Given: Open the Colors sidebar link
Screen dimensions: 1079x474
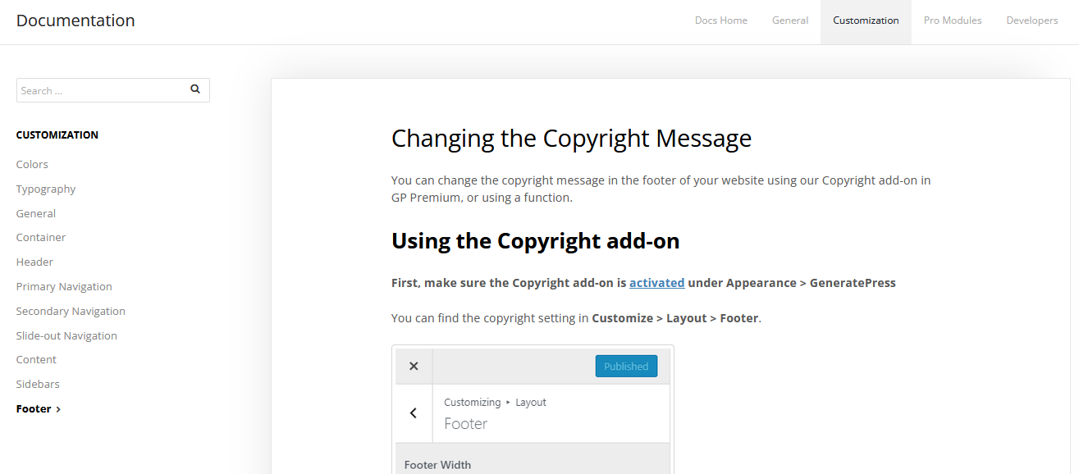Looking at the screenshot, I should pos(32,164).
